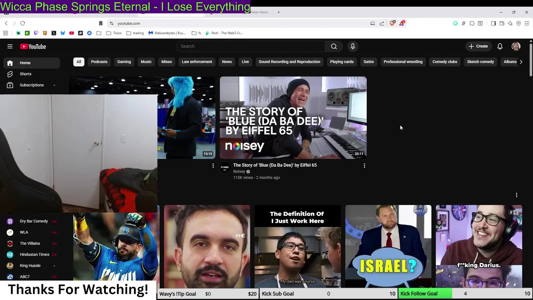Activate voice search microphone

pos(353,46)
